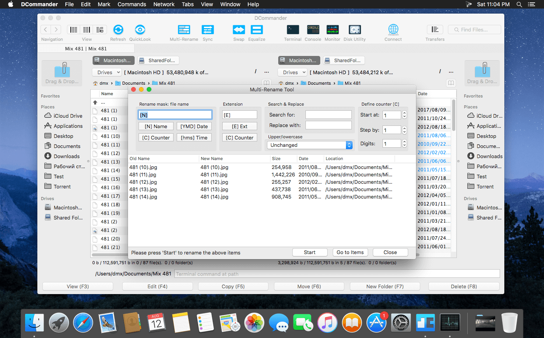Screen dimensions: 544x338
Task: Open the Upper/lowercase Unchanged dropdown
Action: tap(310, 145)
